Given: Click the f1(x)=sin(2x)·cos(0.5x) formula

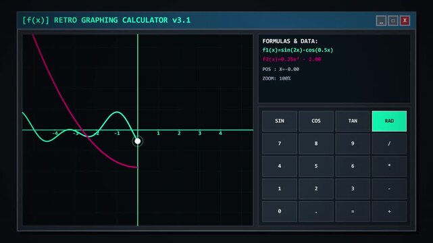Looking at the screenshot, I should click(x=298, y=50).
